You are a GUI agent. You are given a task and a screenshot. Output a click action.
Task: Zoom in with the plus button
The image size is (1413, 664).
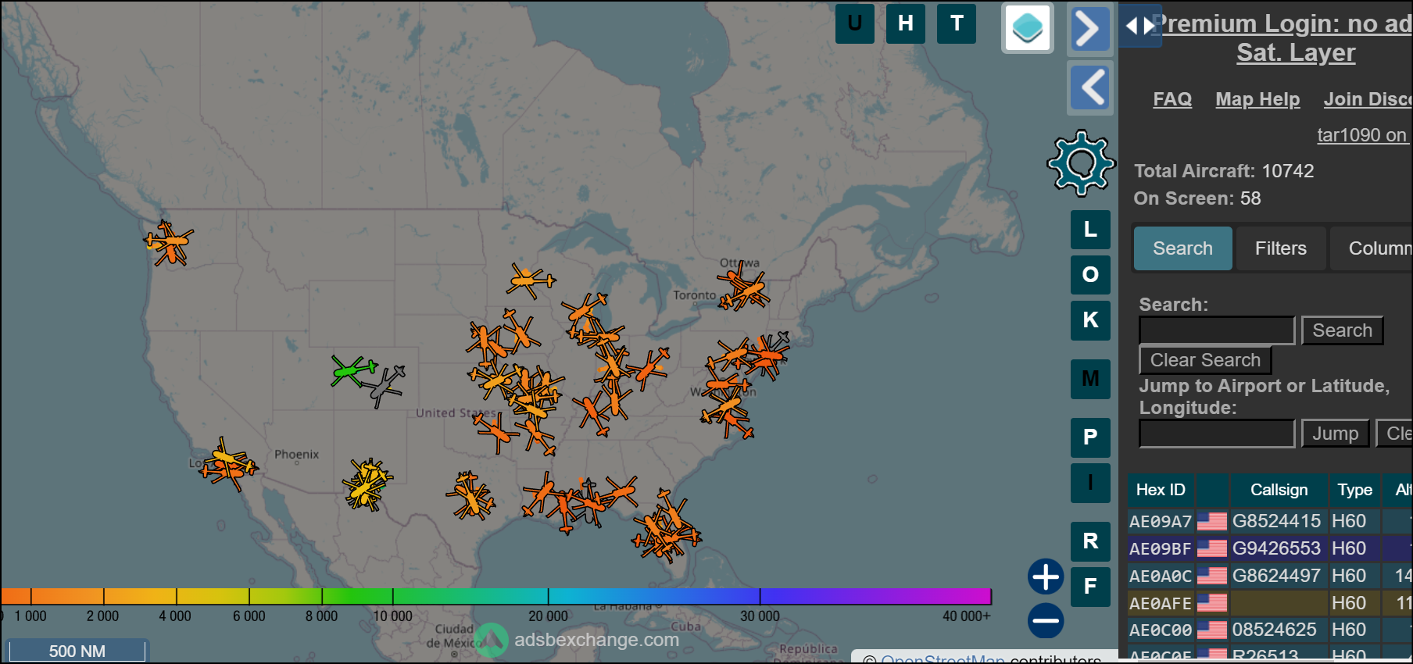click(x=1046, y=577)
